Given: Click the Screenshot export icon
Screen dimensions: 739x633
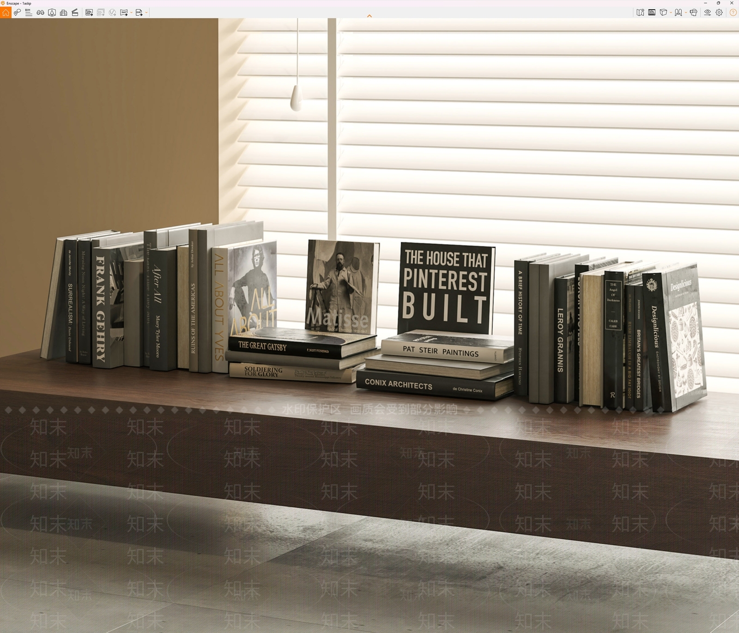Looking at the screenshot, I should tap(89, 12).
